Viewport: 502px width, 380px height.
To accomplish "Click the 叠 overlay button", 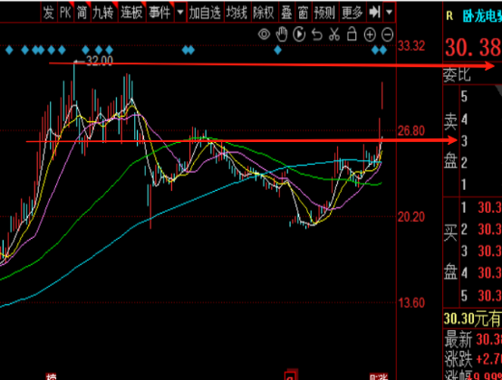I will 286,13.
